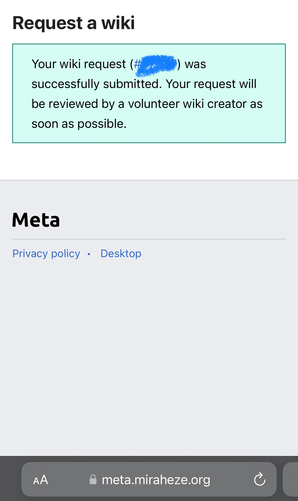Select Privacy policy in the footer

click(46, 254)
